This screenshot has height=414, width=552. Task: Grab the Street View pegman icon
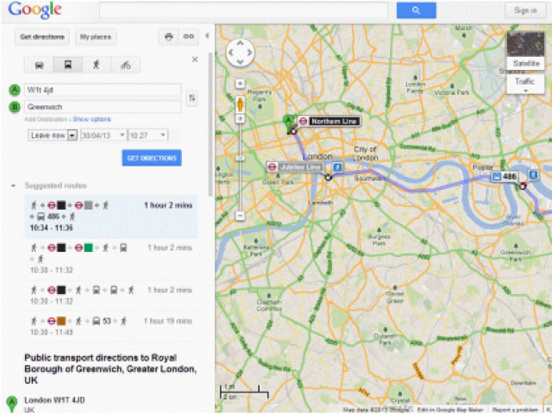point(240,105)
